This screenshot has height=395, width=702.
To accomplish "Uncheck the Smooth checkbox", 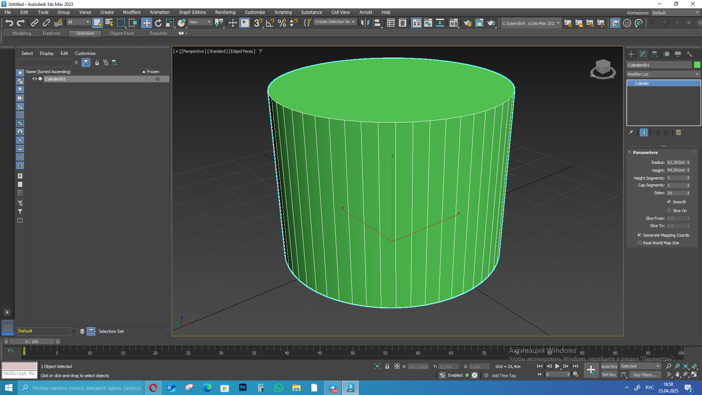I will (669, 202).
